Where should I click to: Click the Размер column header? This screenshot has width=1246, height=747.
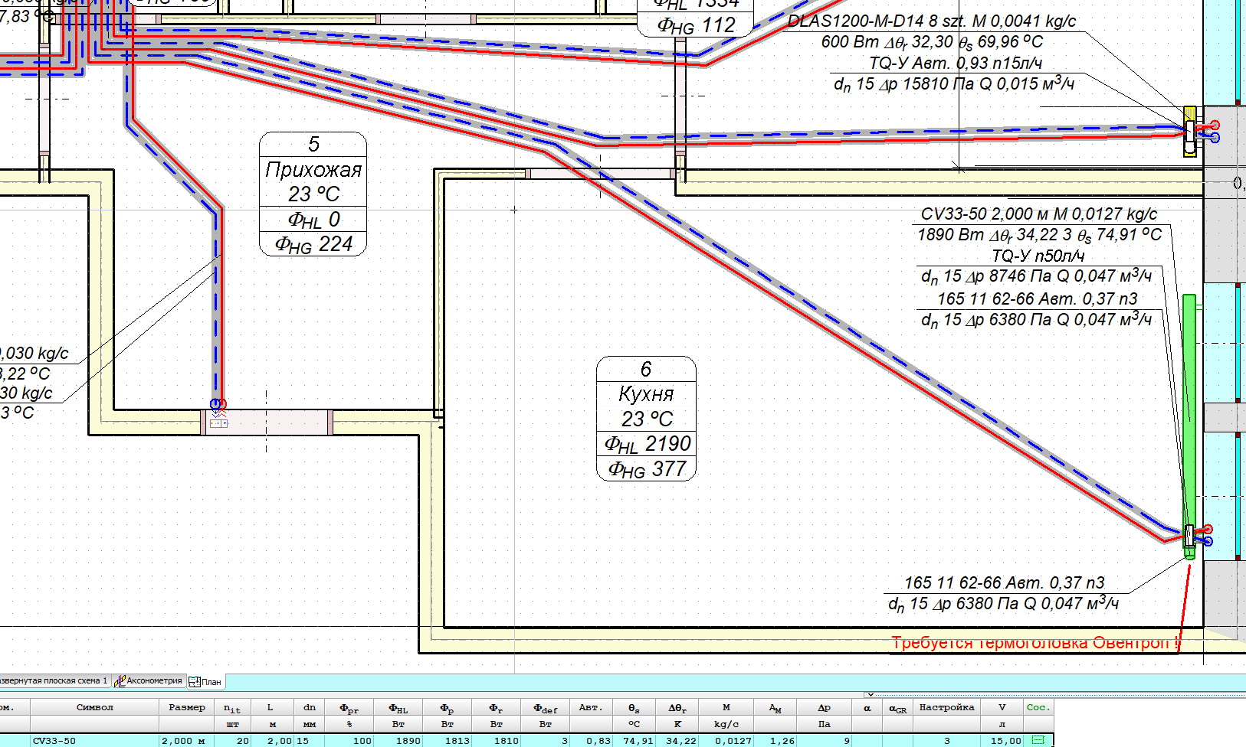[x=186, y=707]
